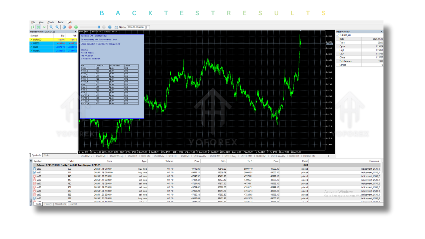Open the Skip to date dropdown
The height and width of the screenshot is (239, 425).
(x=147, y=27)
